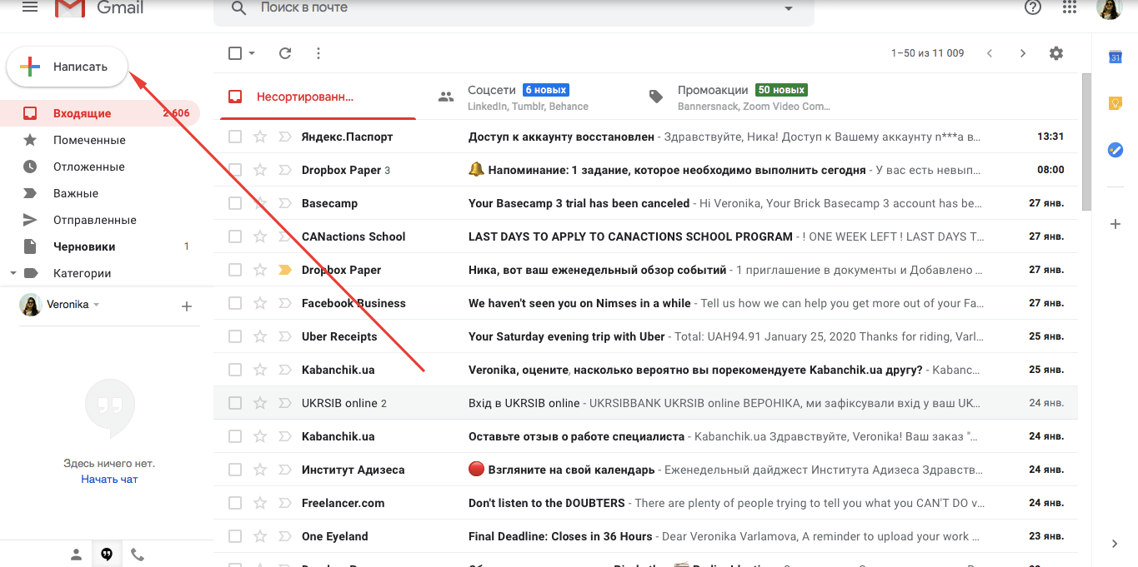
Task: Get add-ons with the plus icon
Action: [x=1115, y=224]
